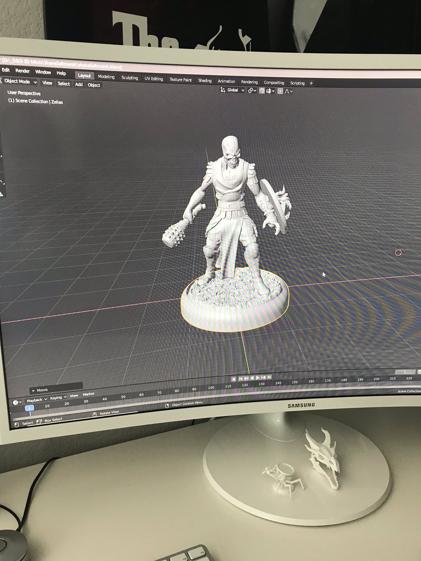Open the Texture Paint workspace tab
Image resolution: width=421 pixels, height=561 pixels.
(181, 79)
